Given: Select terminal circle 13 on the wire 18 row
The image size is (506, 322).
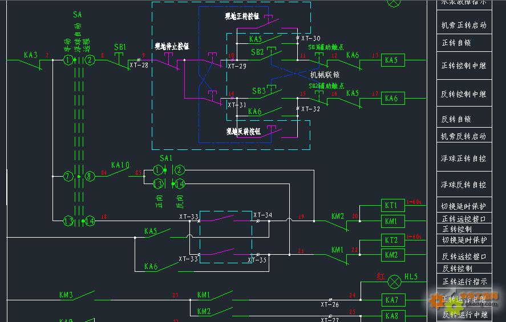Looking at the screenshot, I should (68, 221).
